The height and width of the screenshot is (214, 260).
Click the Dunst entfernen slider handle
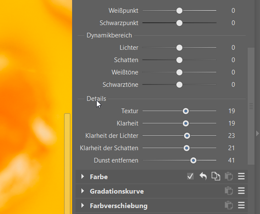point(193,160)
